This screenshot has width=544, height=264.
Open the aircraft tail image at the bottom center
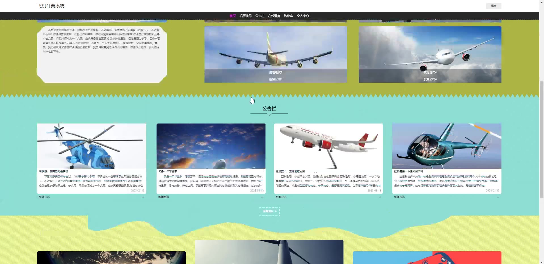tap(269, 252)
